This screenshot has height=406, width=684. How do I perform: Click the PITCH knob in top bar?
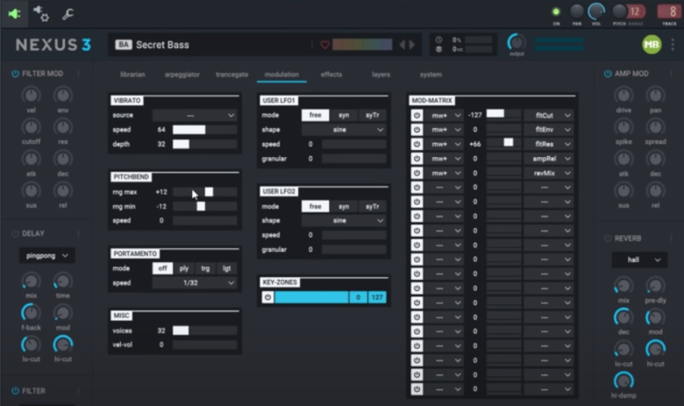coord(619,11)
